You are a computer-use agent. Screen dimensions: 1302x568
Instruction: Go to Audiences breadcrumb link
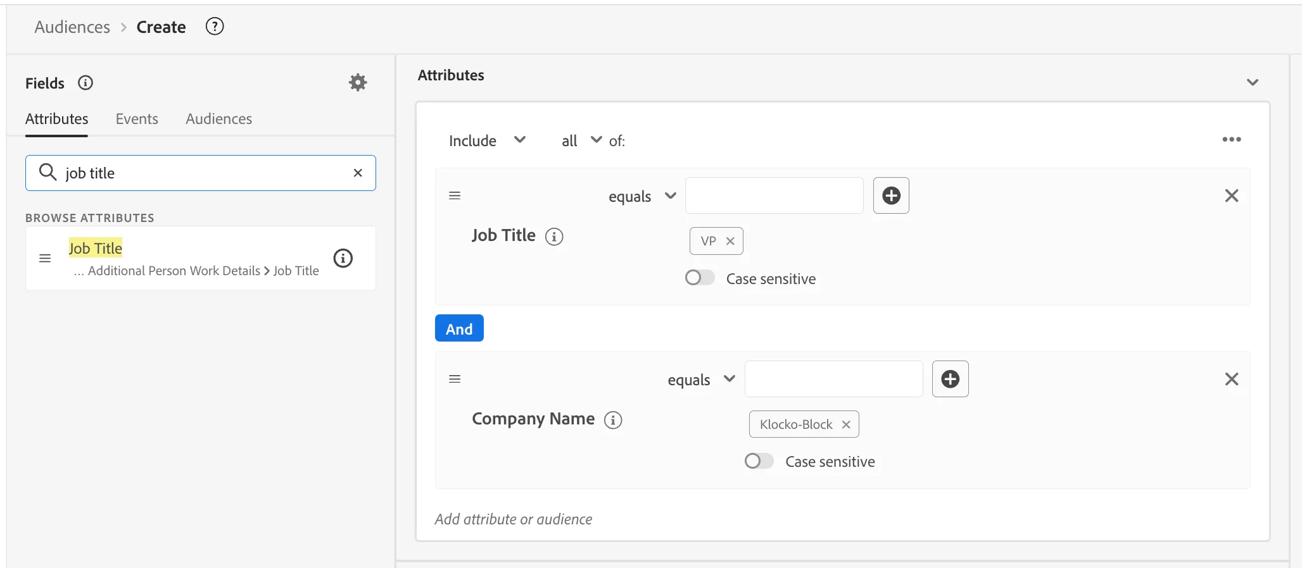click(x=72, y=27)
